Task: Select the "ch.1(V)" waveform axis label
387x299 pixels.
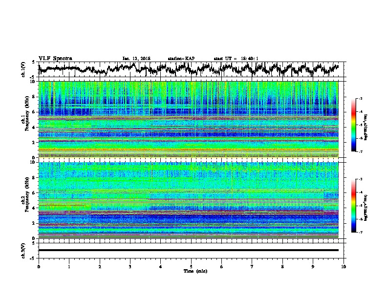Action: pos(23,69)
